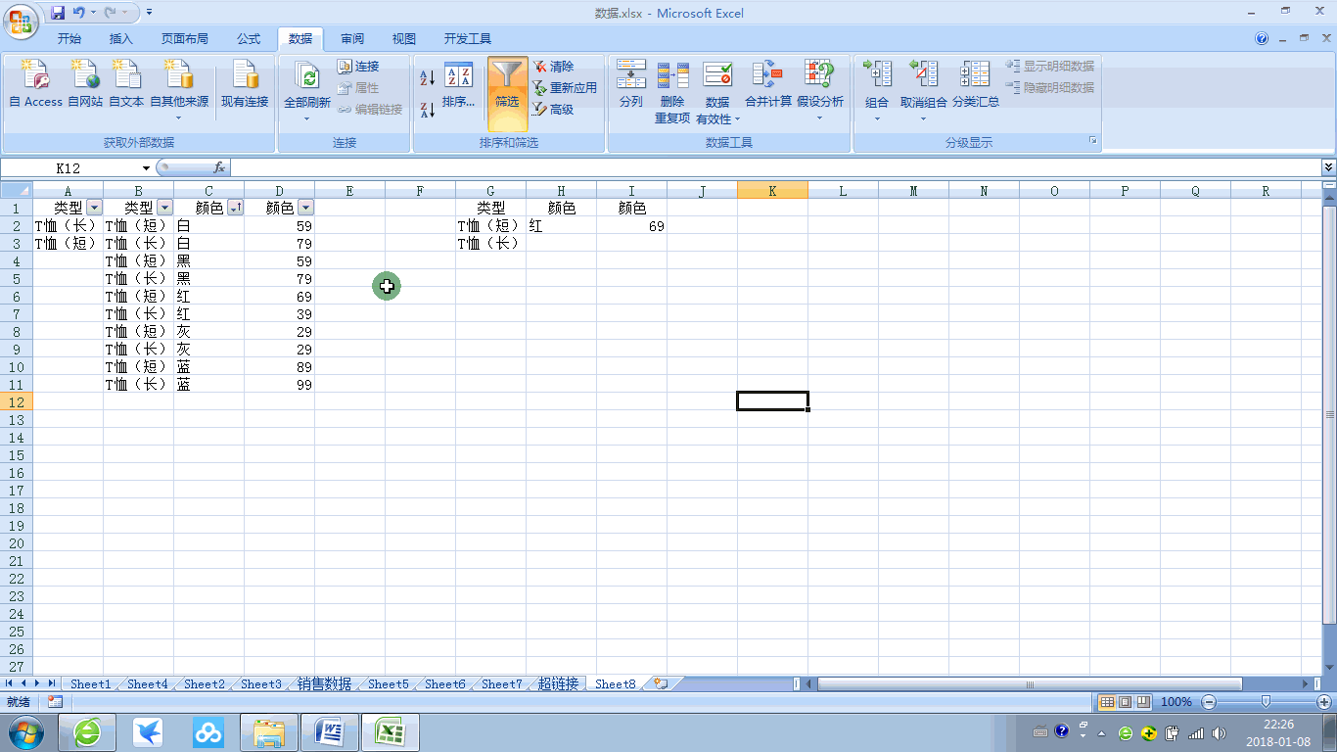
Task: Open the Word app in the taskbar
Action: coord(330,732)
